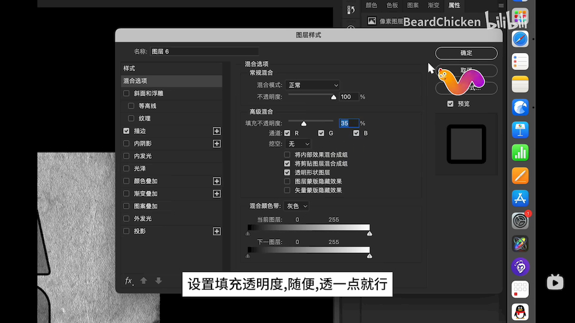The image size is (575, 323).
Task: Switch to the 渐变 panel tab
Action: 434,6
